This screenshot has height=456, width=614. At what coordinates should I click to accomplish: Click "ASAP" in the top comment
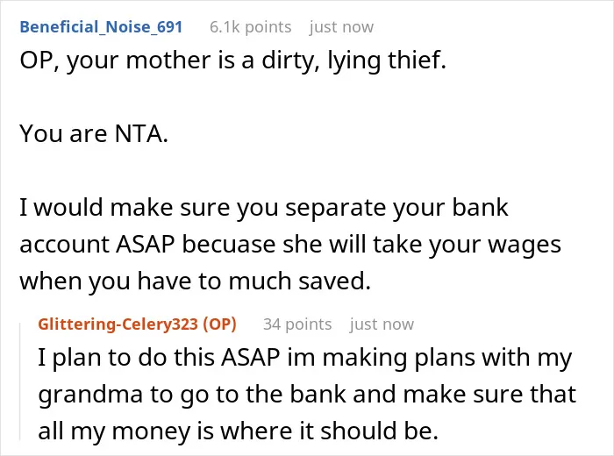[x=145, y=245]
